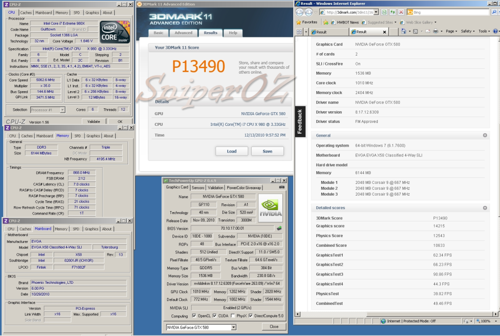Screen dimensions: 500x336
Task: Click the BIOS save chip icon in GPU-Z
Action: 279,228
